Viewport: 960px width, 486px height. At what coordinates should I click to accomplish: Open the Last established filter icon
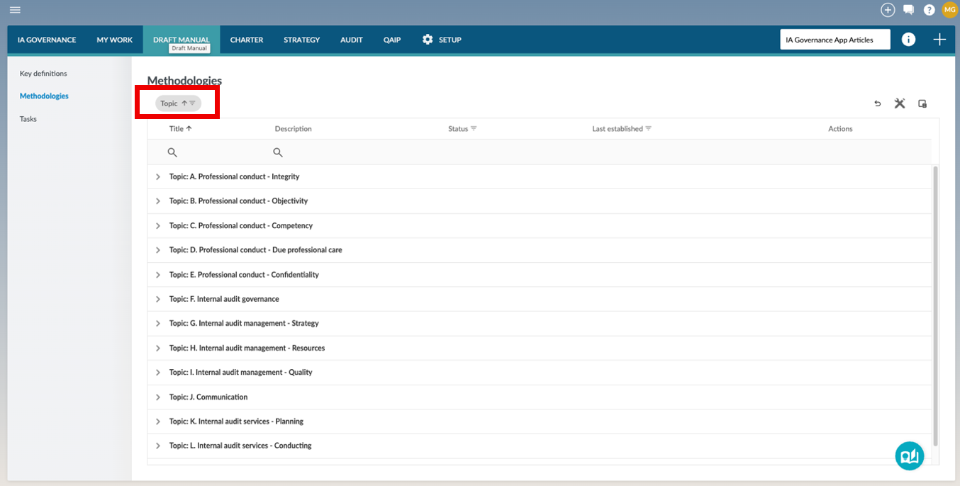coord(648,129)
